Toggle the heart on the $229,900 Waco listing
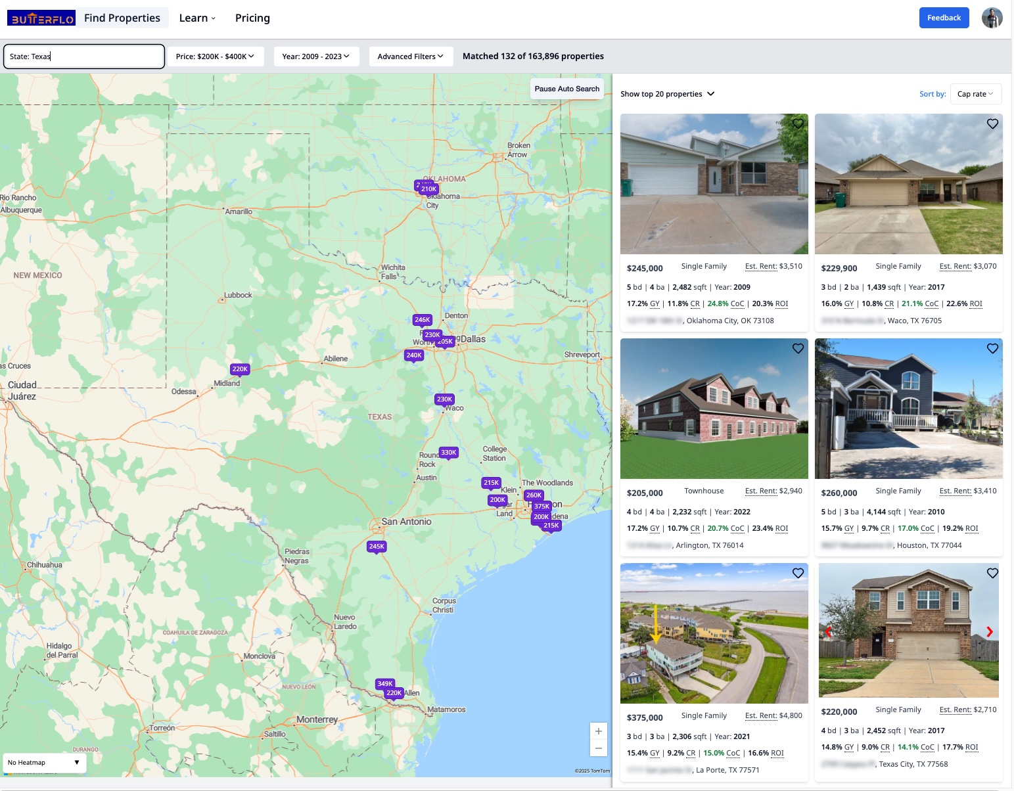The width and height of the screenshot is (1014, 791). pos(992,124)
